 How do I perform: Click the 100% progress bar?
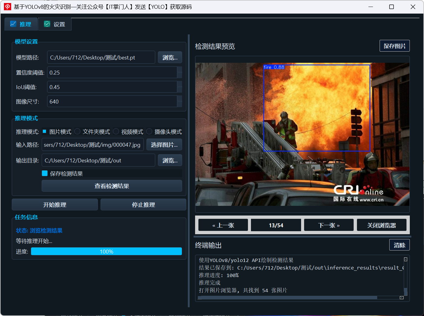[106, 251]
